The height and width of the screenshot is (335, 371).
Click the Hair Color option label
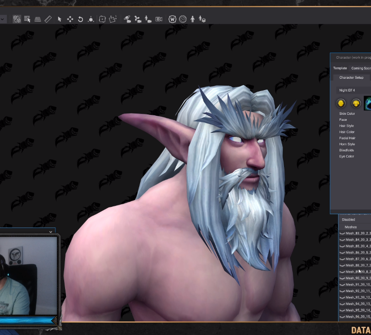[x=347, y=132]
